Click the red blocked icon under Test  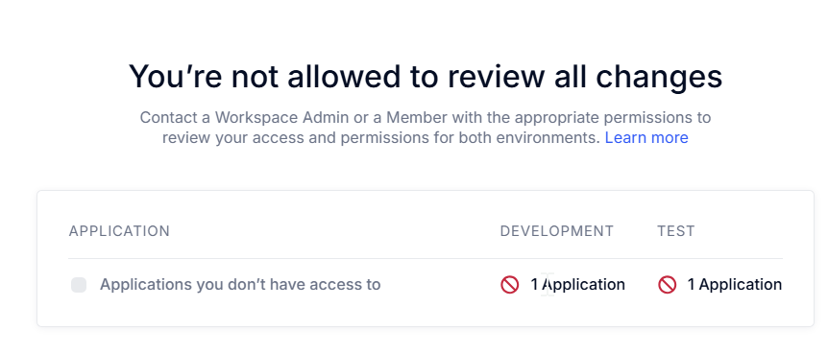click(667, 285)
